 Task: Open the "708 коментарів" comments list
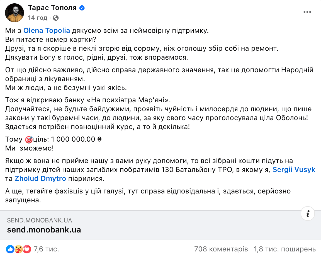(221, 249)
